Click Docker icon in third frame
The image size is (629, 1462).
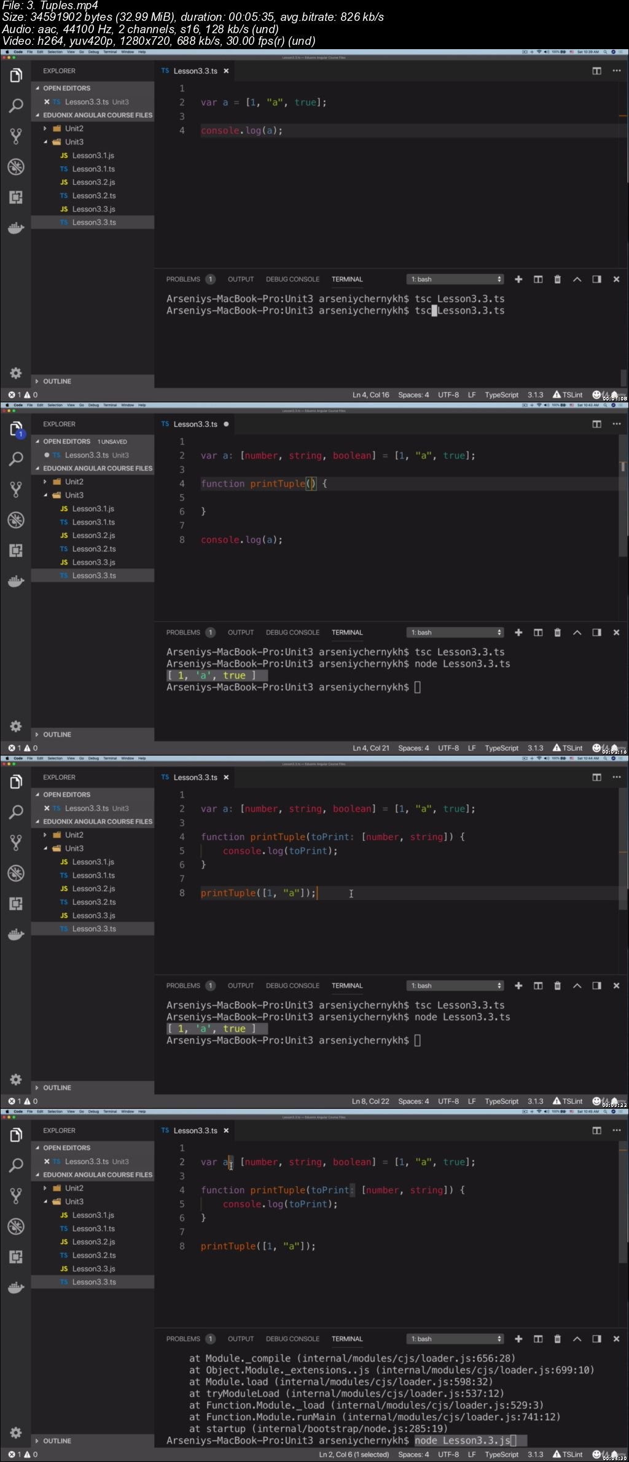tap(16, 934)
